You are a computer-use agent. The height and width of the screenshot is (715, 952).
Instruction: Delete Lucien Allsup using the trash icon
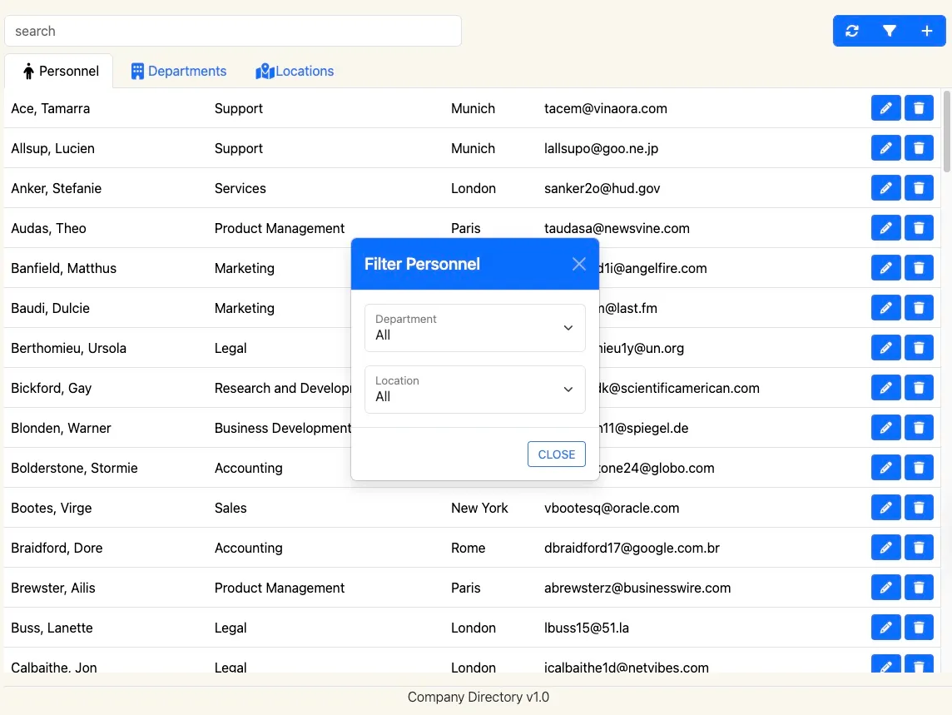click(x=919, y=148)
